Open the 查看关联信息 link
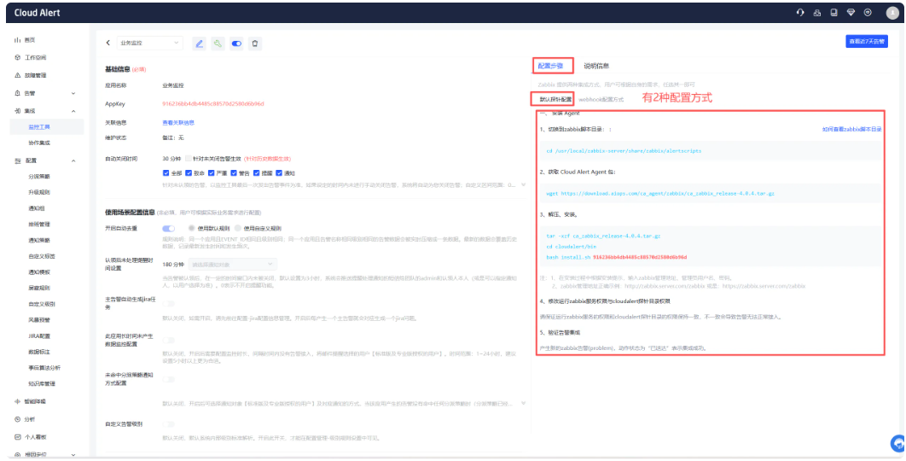Viewport: 906px width, 461px height. (177, 122)
